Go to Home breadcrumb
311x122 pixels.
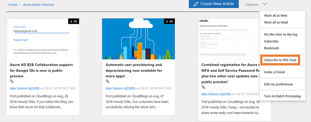[x=13, y=4]
